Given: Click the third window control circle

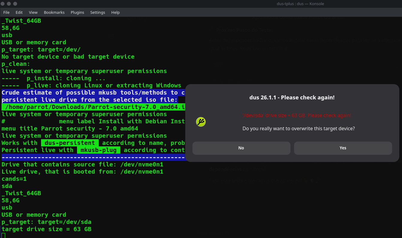Looking at the screenshot, I should click(15, 4).
